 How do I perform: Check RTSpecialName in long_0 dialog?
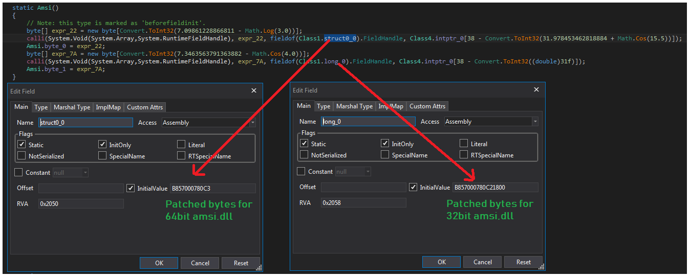[464, 155]
